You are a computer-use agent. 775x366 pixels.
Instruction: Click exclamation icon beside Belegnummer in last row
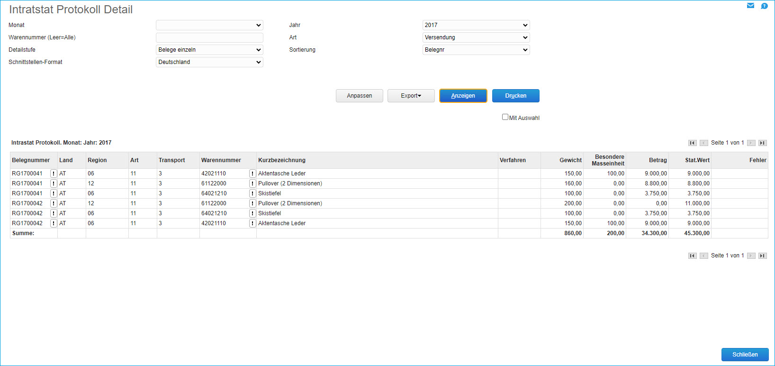tap(54, 223)
